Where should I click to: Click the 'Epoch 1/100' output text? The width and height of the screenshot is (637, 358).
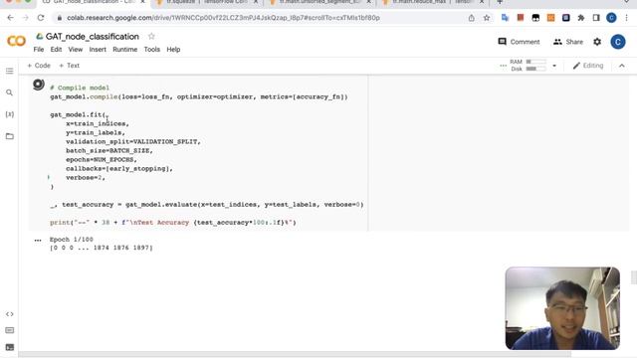click(x=71, y=239)
